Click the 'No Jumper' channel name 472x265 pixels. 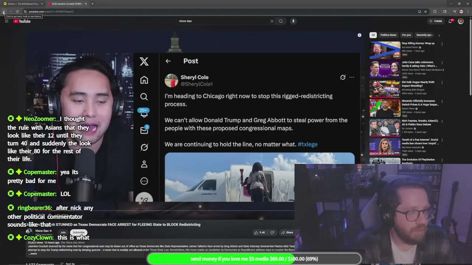click(407, 128)
